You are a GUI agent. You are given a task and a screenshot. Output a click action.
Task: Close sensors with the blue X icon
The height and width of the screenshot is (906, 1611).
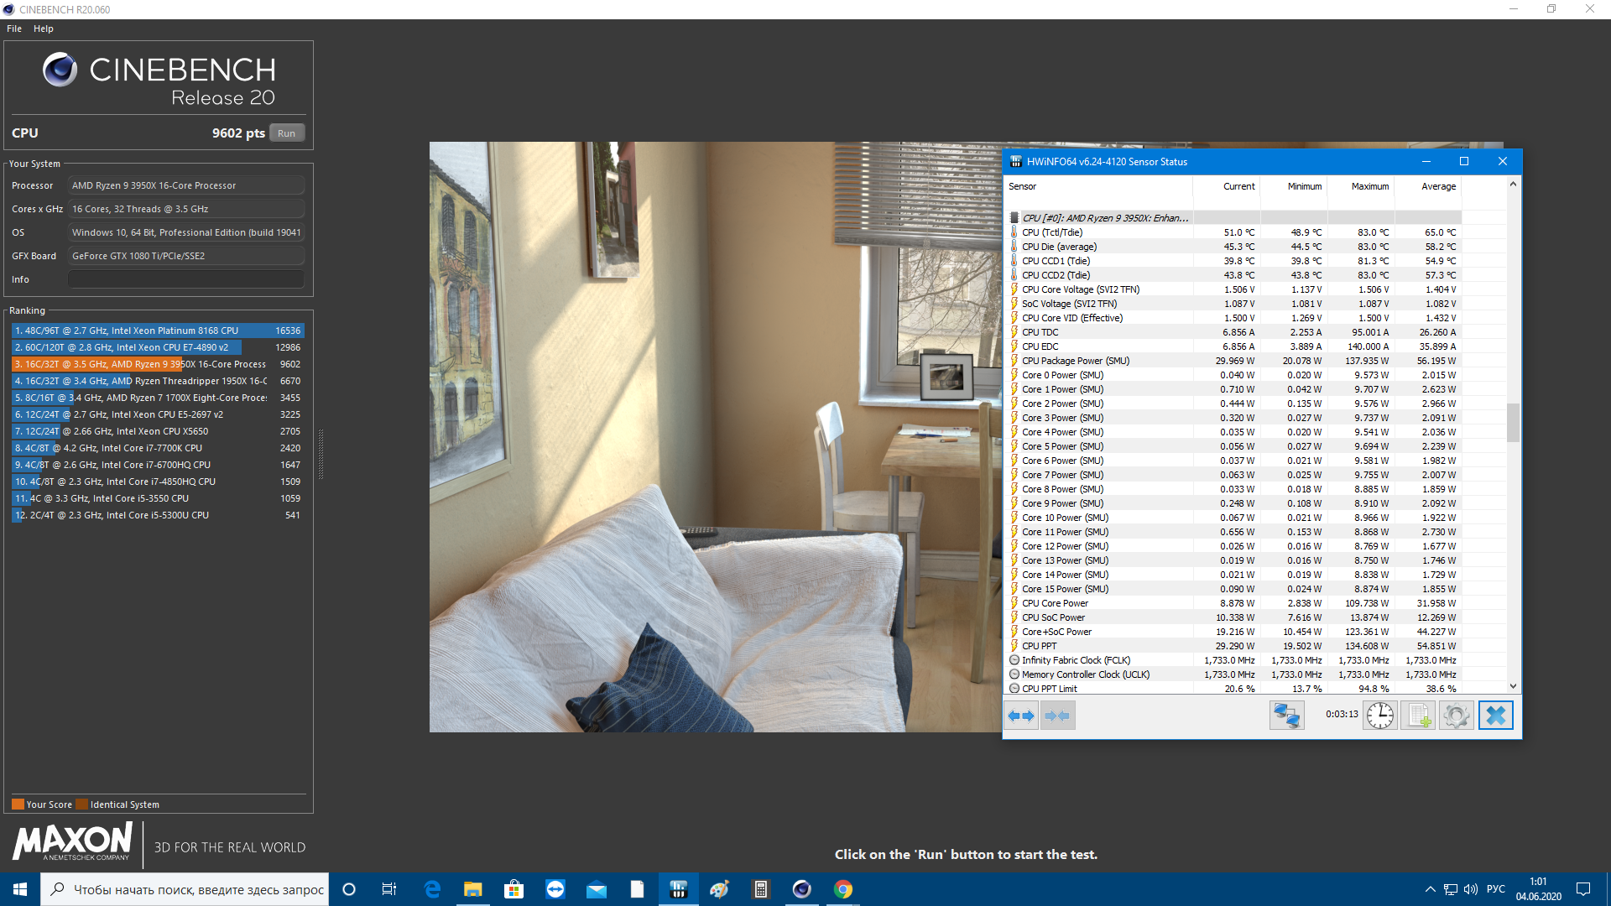pyautogui.click(x=1495, y=716)
